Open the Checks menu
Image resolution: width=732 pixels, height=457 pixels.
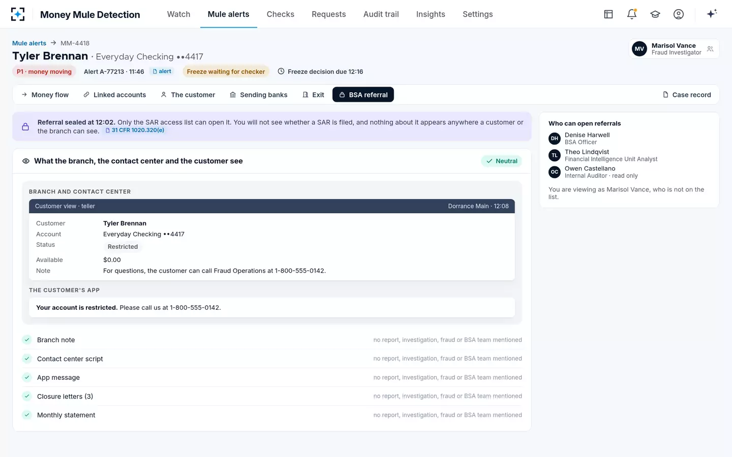[281, 14]
